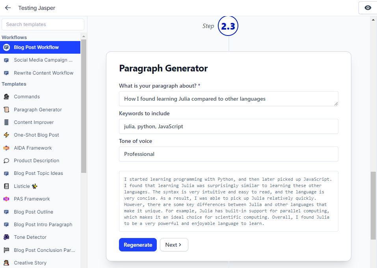377x268 pixels.
Task: Click the Social Media Campaign icon
Action: pyautogui.click(x=6, y=60)
